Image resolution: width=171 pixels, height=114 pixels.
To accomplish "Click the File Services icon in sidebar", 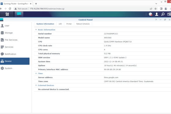I will point(2,40).
